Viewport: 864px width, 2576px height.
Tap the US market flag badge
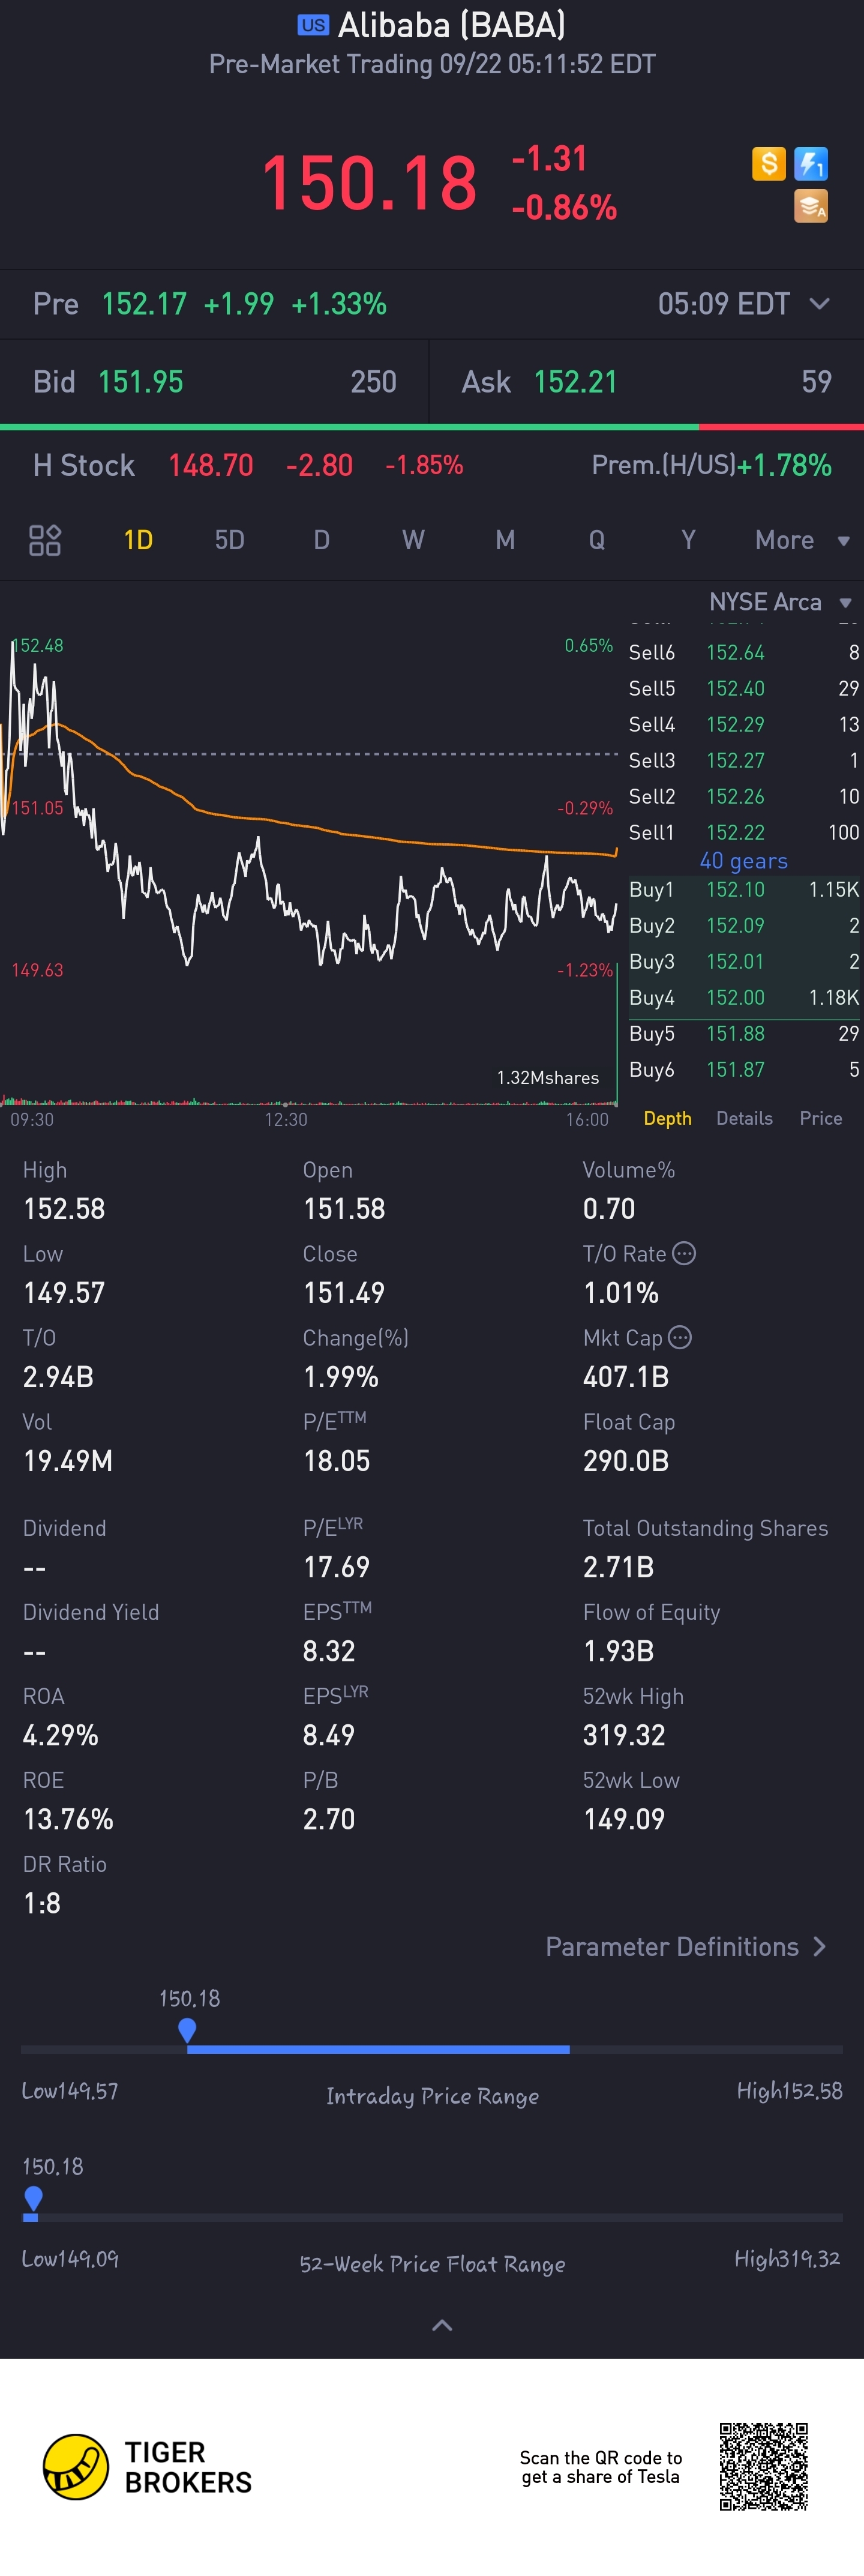(x=313, y=25)
